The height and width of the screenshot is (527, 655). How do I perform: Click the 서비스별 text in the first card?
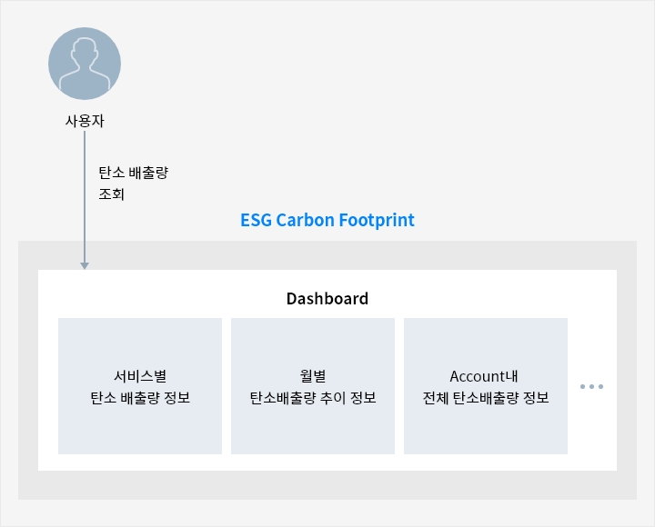(140, 376)
